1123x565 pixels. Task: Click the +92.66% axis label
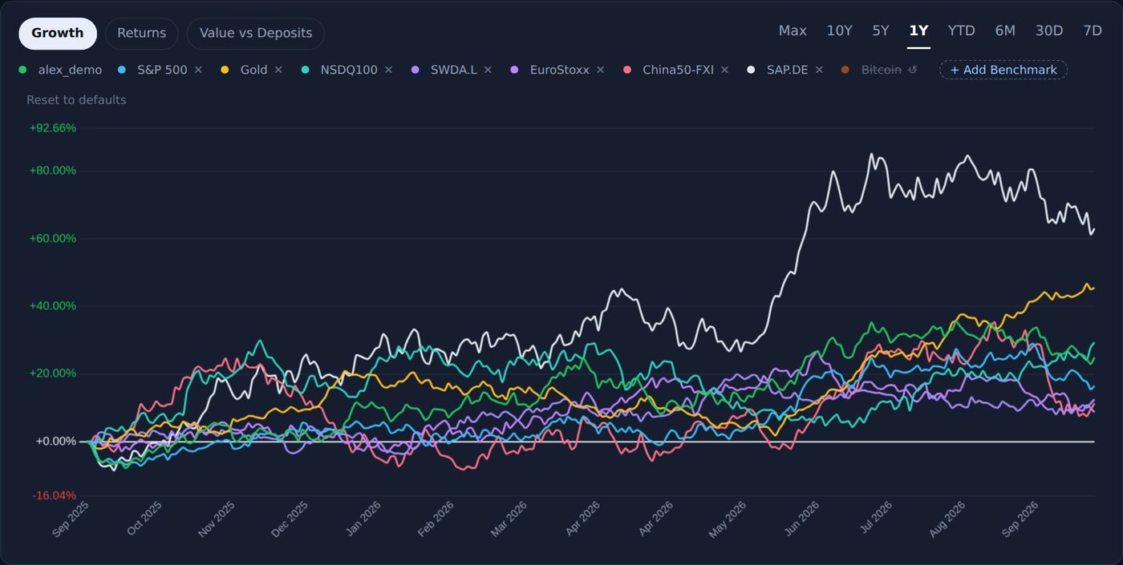coord(53,128)
